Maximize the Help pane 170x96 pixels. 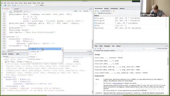(x=167, y=46)
